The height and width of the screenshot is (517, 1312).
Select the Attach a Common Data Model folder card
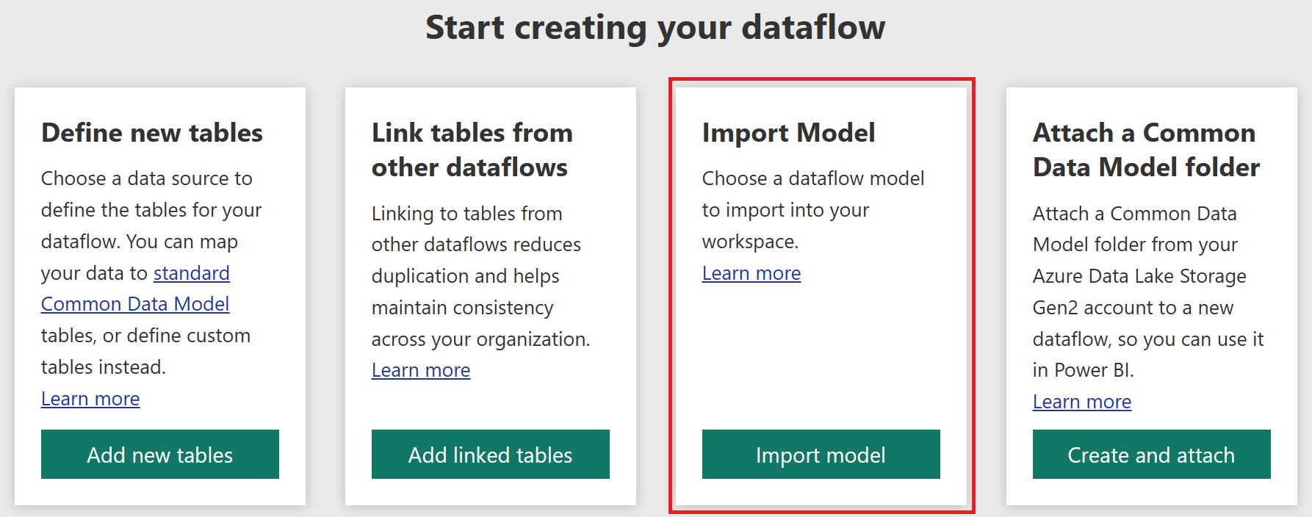pos(1150,294)
